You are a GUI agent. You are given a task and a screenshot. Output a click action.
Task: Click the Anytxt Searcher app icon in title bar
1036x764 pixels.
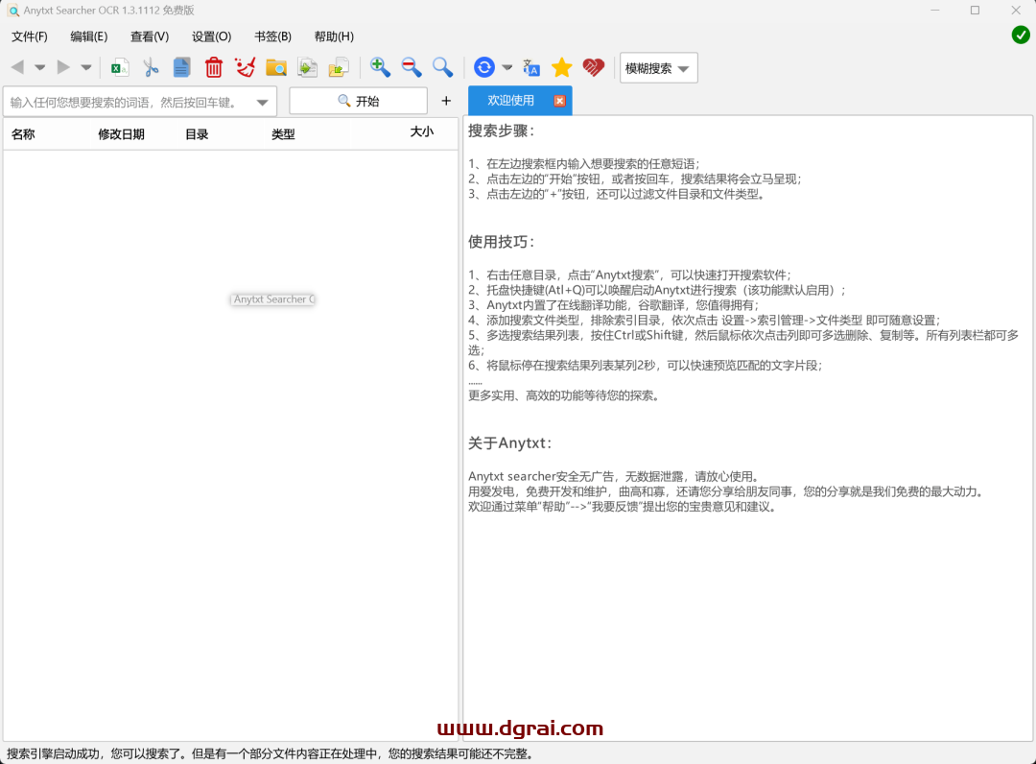[x=13, y=11]
